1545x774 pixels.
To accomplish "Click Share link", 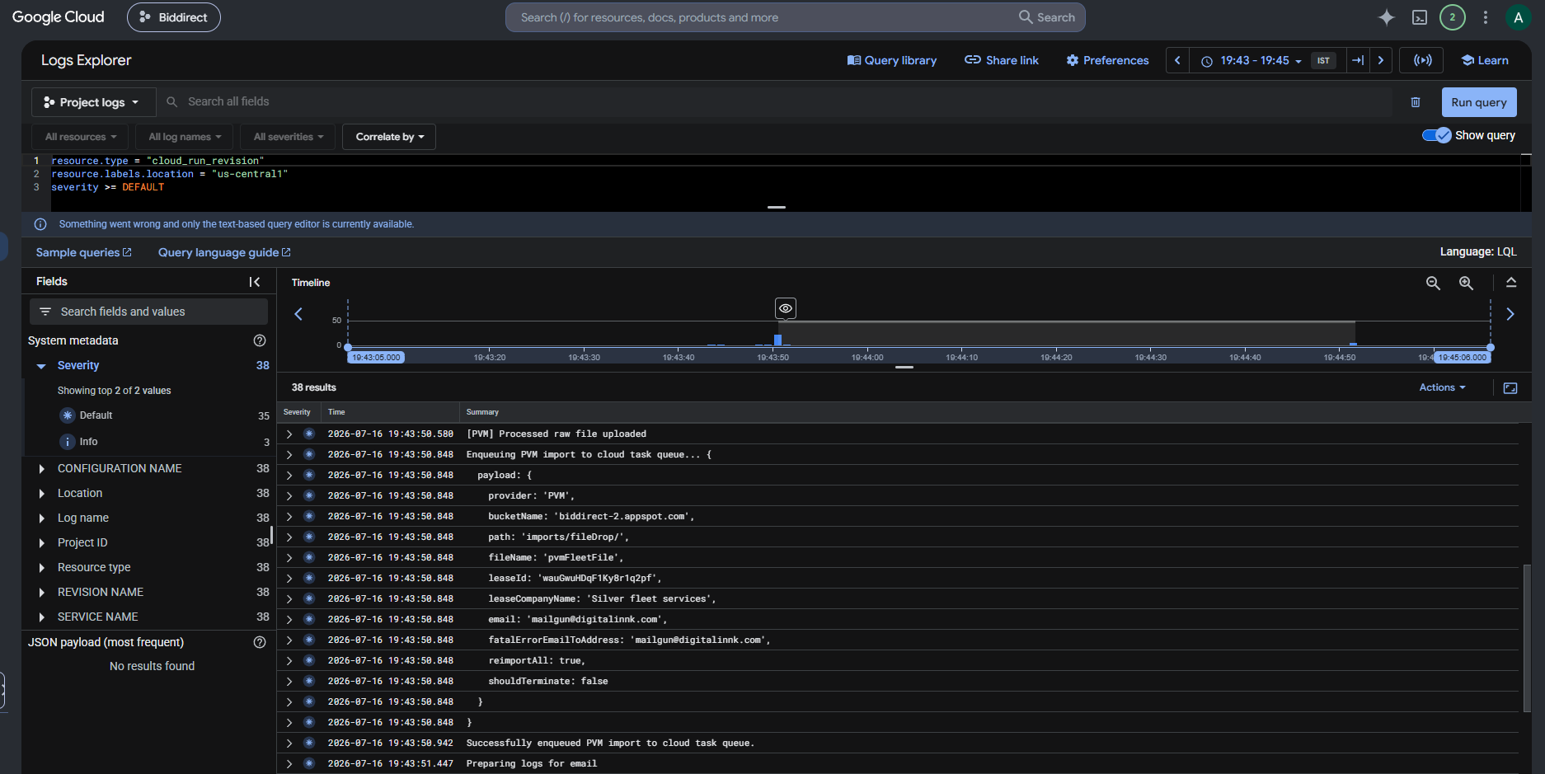I will coord(1002,60).
